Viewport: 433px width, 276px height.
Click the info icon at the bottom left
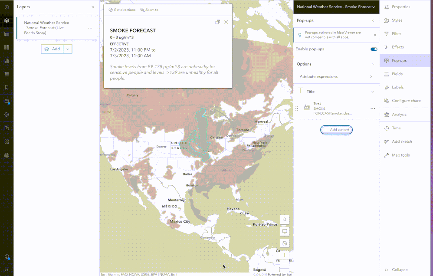[7, 256]
